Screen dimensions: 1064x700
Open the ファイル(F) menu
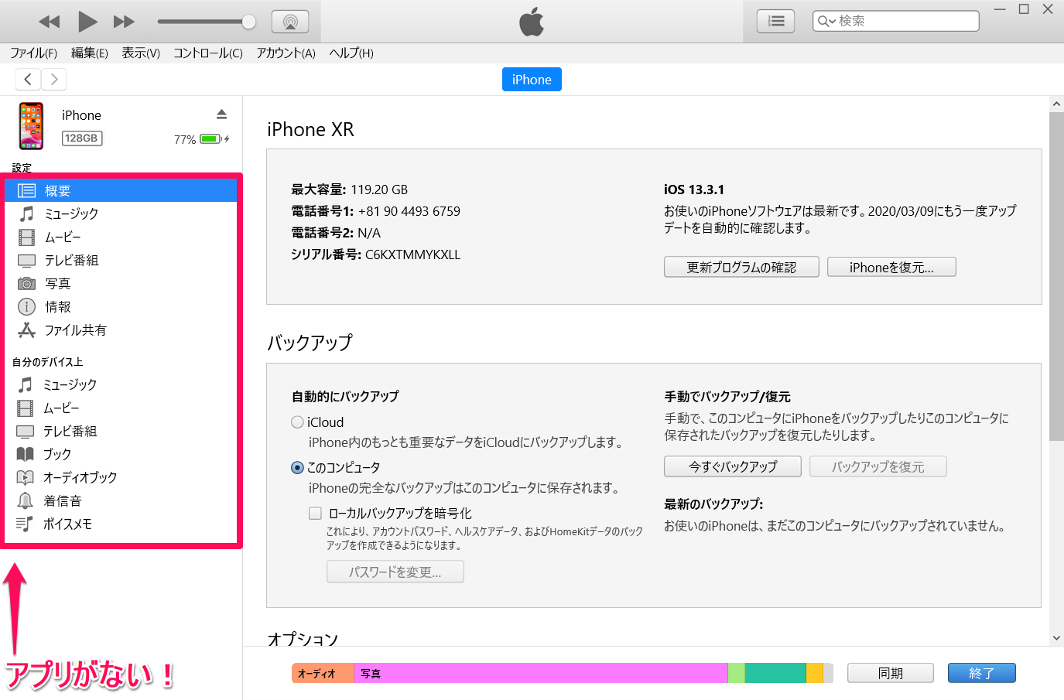pyautogui.click(x=33, y=53)
